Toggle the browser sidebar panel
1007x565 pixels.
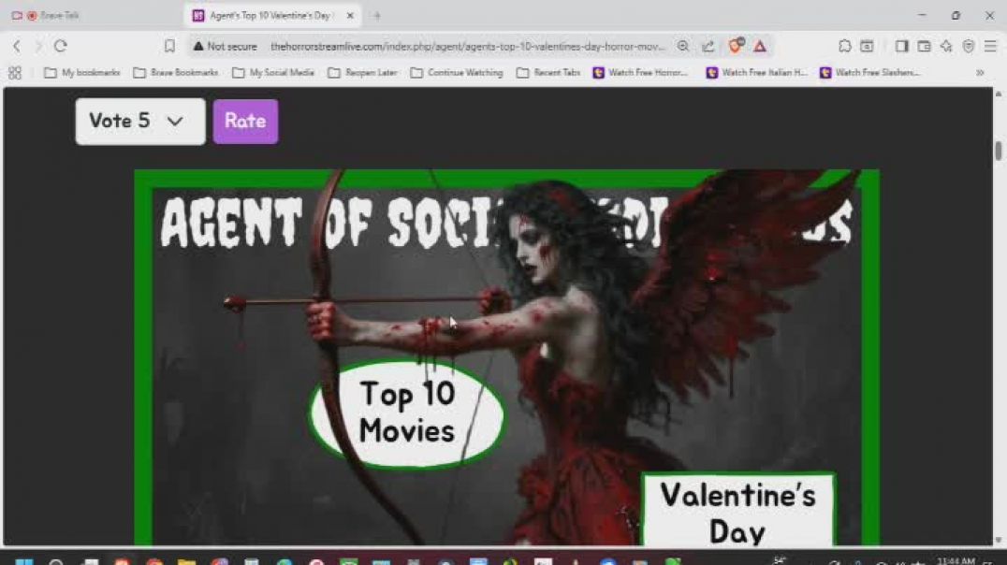[x=901, y=46]
